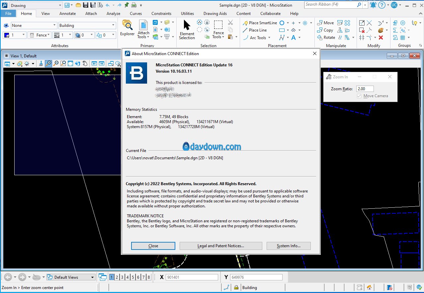Click the Change Attributes paint palette icon

tap(381, 30)
